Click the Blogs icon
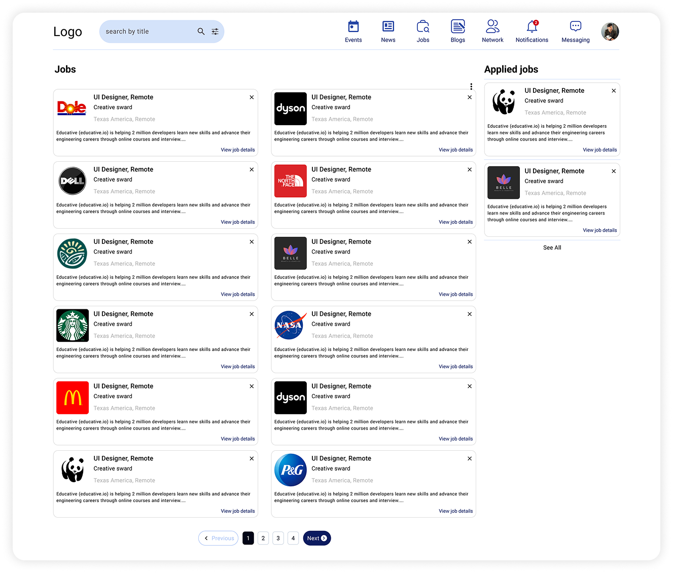This screenshot has height=573, width=673. point(457,31)
